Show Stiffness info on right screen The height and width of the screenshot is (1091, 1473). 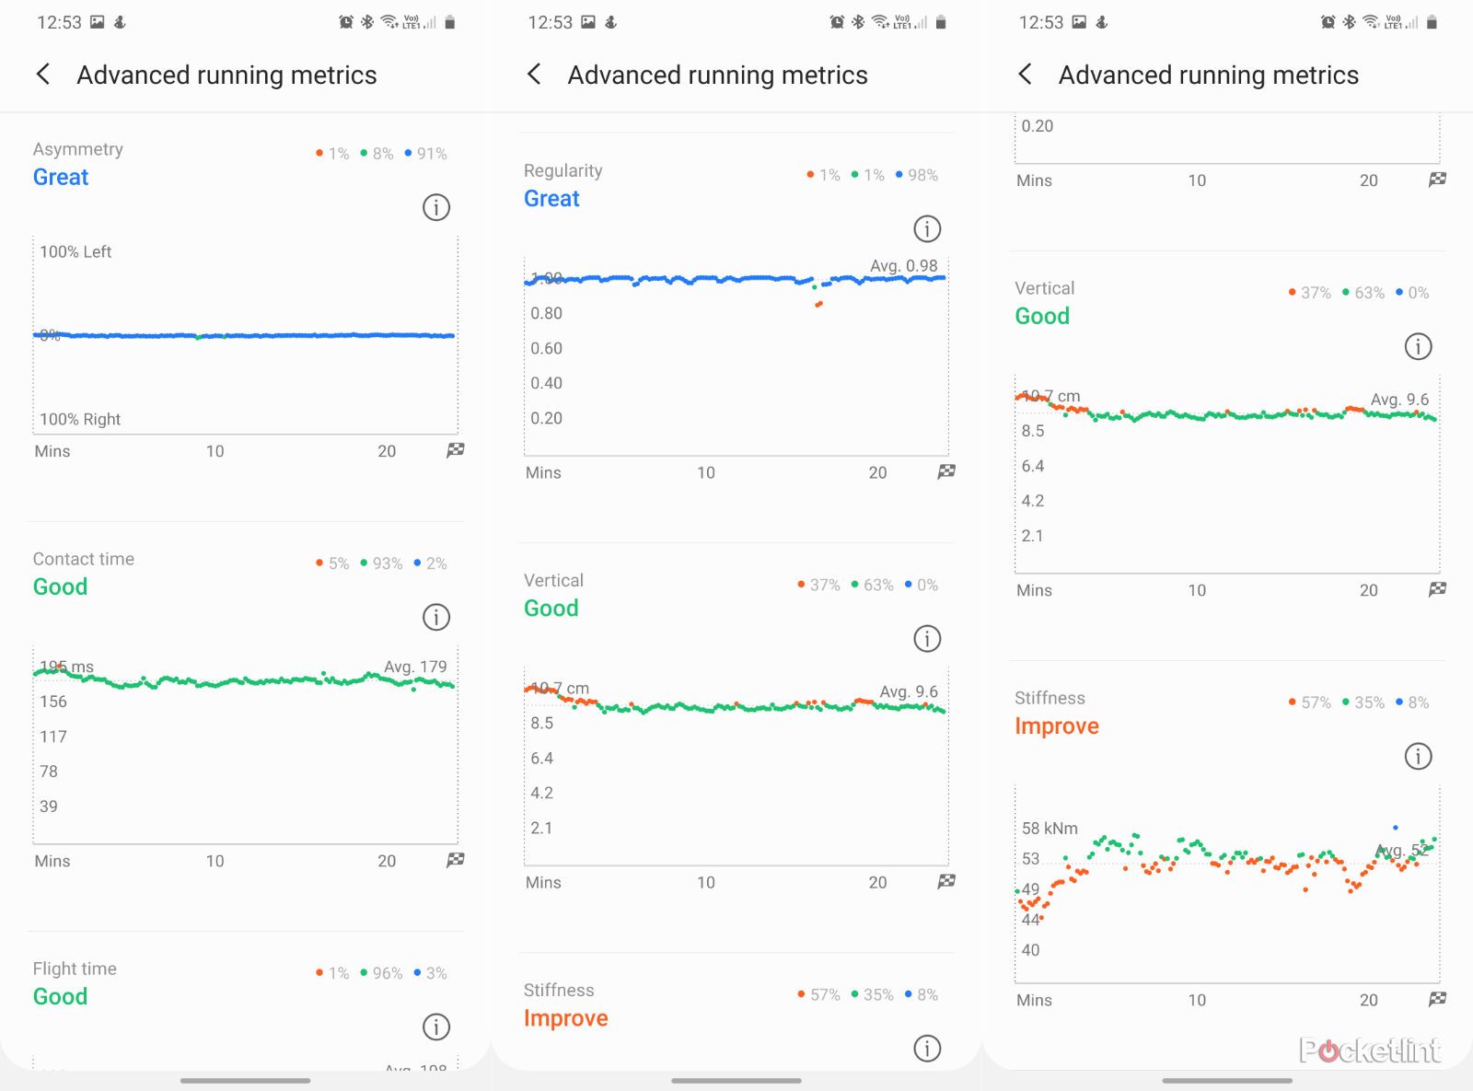point(1418,756)
